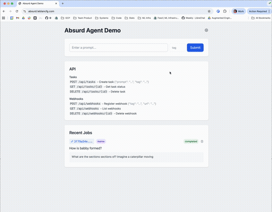The width and height of the screenshot is (272, 212).
Task: Click the API section heading
Action: coord(73,69)
